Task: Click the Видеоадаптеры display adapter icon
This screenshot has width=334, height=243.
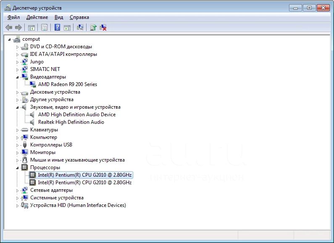Action: pyautogui.click(x=25, y=77)
